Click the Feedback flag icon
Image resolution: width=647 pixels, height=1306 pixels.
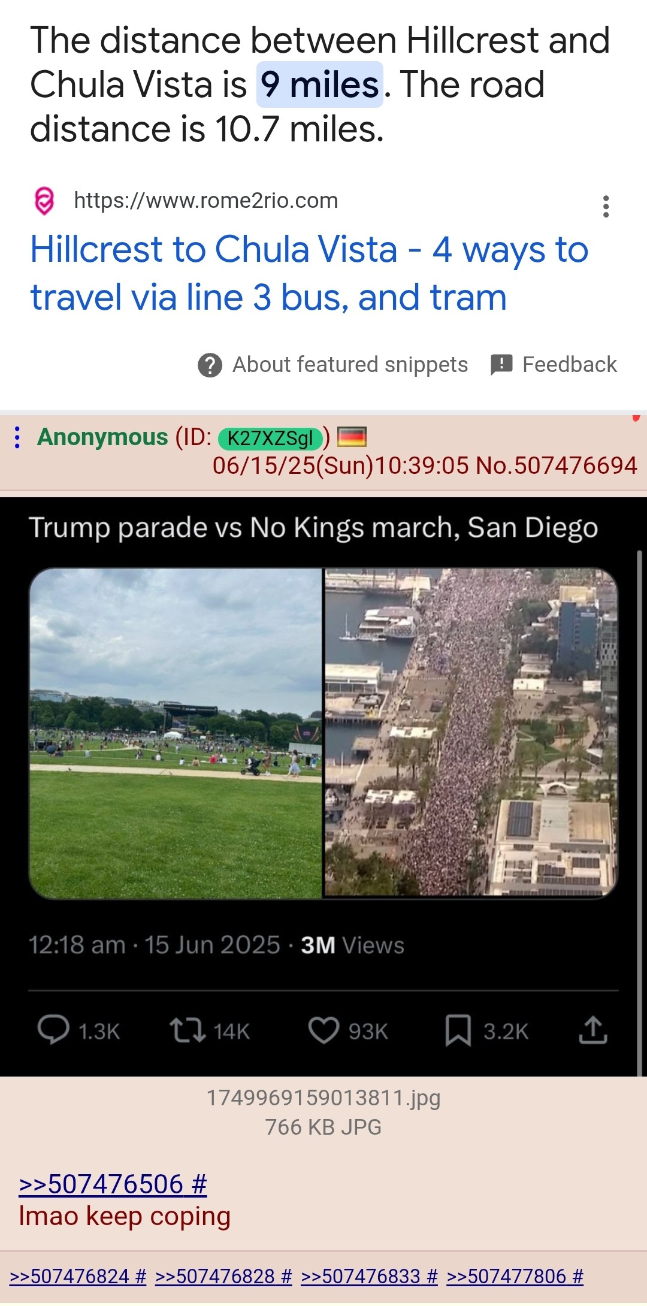pos(501,364)
